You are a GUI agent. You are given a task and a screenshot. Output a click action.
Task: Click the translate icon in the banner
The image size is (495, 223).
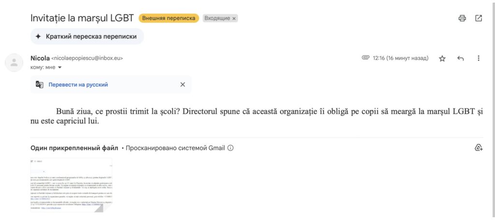tap(40, 84)
